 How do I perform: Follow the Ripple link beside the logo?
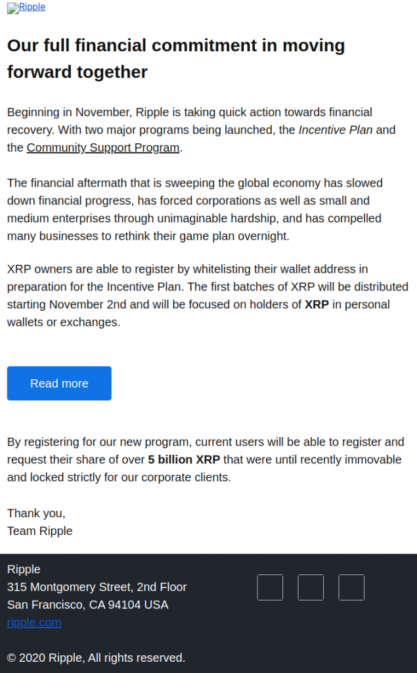click(x=32, y=7)
